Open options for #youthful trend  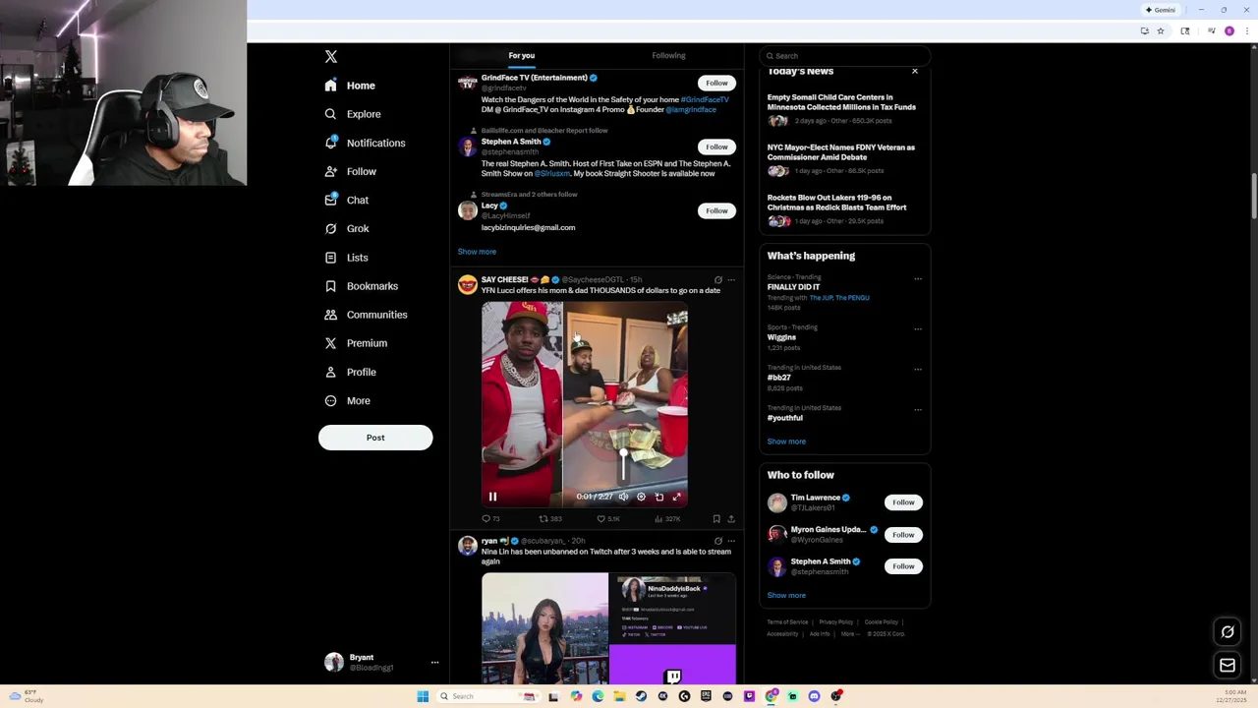pos(918,410)
